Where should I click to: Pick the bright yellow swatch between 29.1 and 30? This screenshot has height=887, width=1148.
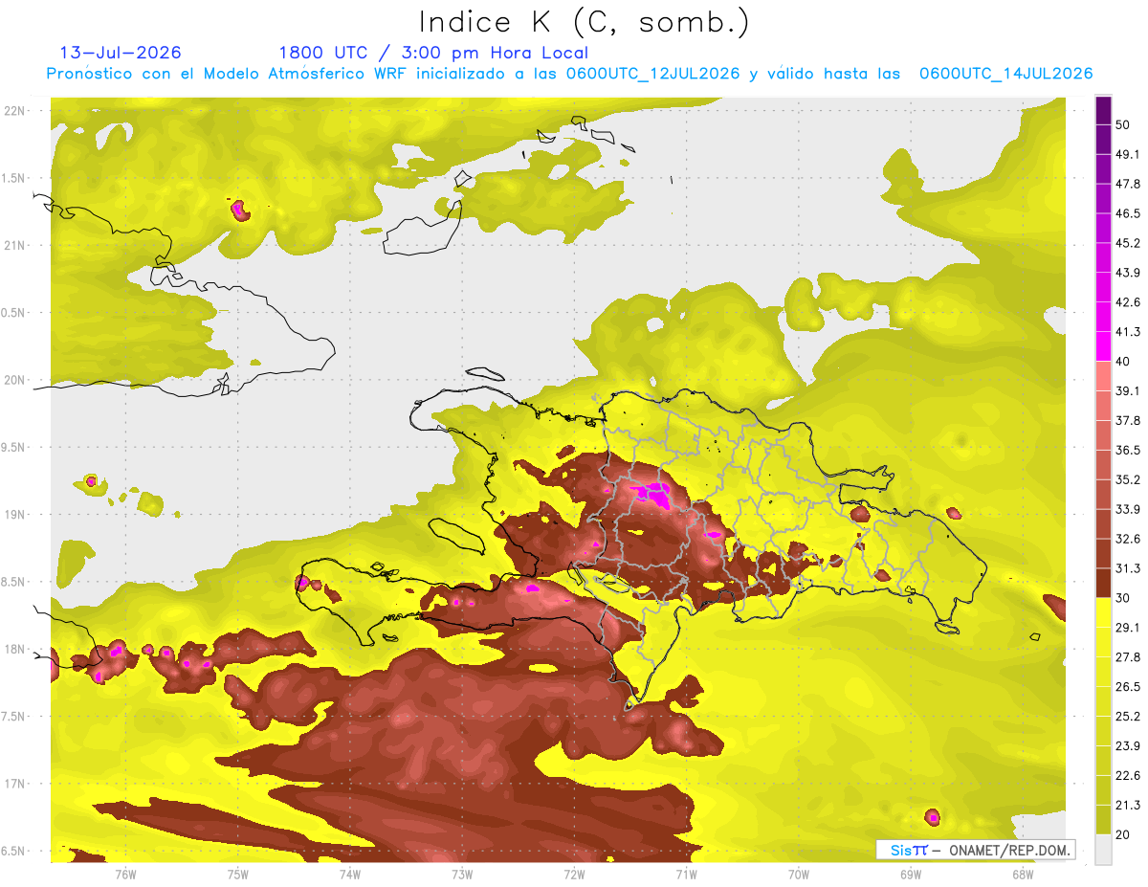click(x=1104, y=612)
